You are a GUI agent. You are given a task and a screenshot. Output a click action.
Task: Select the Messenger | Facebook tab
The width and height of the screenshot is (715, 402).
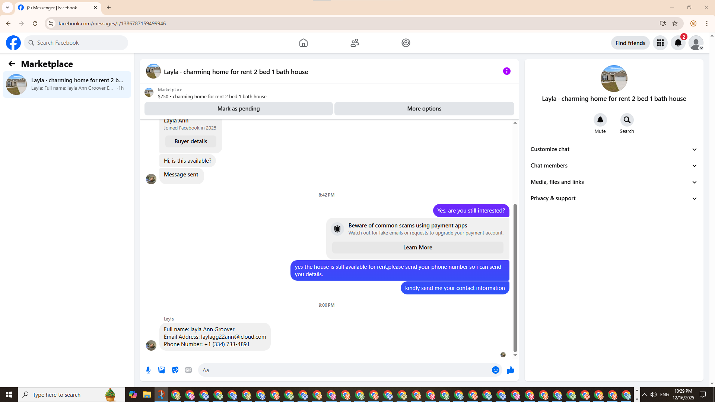point(58,7)
